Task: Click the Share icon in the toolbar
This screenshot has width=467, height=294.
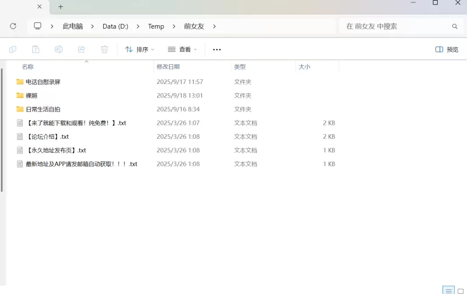Action: (81, 50)
